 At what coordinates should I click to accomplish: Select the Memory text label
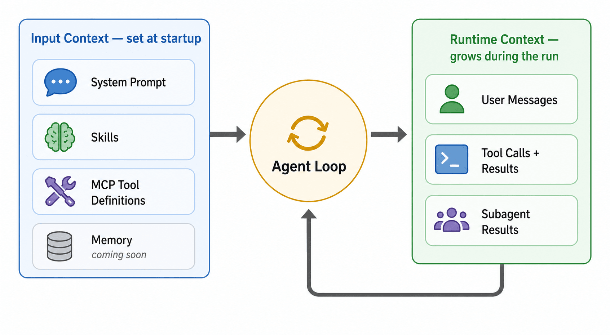click(112, 240)
